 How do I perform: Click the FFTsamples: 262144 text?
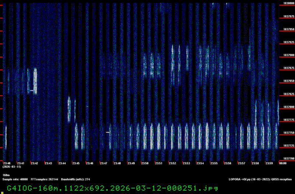pos(44,179)
